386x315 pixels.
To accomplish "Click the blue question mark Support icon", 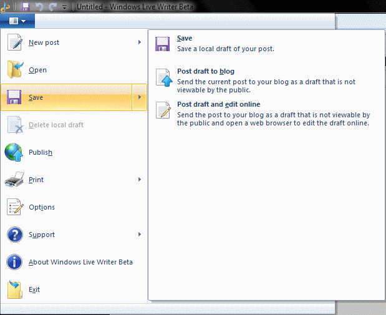I will (x=15, y=235).
